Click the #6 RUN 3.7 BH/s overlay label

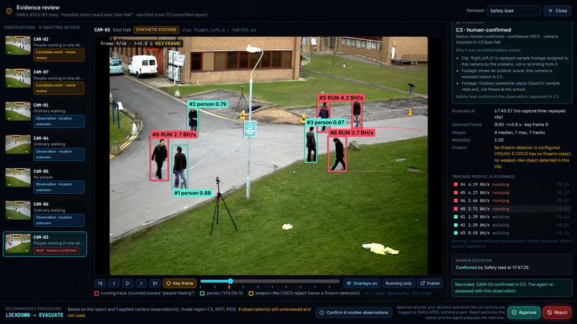(x=351, y=133)
